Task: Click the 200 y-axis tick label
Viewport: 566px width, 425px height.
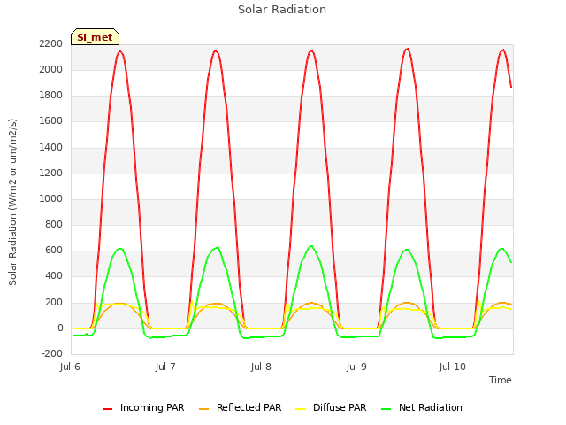Action: click(x=54, y=303)
